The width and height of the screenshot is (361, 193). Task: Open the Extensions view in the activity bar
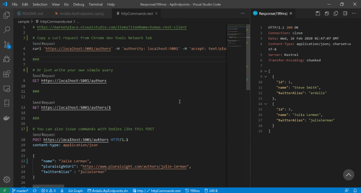pyautogui.click(x=7, y=74)
